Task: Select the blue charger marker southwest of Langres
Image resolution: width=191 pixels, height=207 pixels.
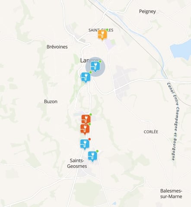Action: 86,77
